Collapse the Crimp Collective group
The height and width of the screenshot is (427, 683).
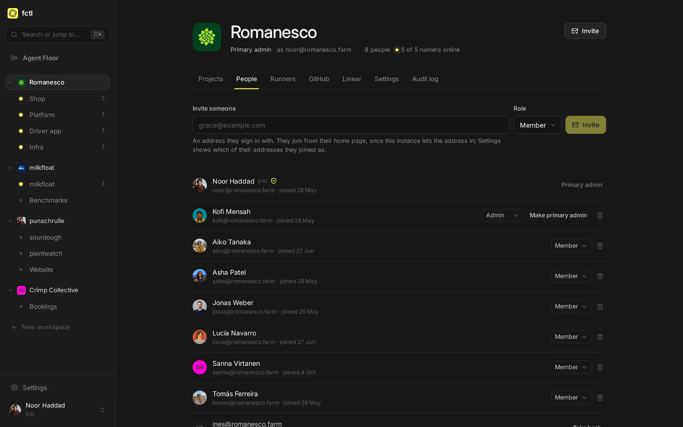pos(11,290)
